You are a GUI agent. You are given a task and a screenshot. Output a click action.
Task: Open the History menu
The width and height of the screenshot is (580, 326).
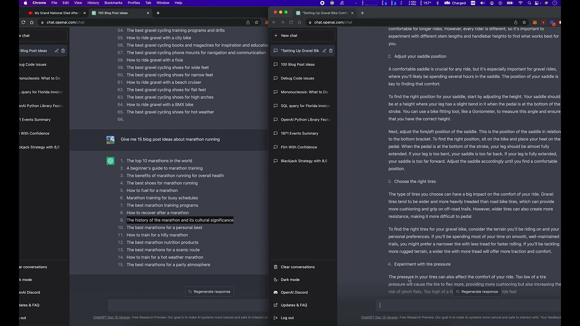coord(93,3)
